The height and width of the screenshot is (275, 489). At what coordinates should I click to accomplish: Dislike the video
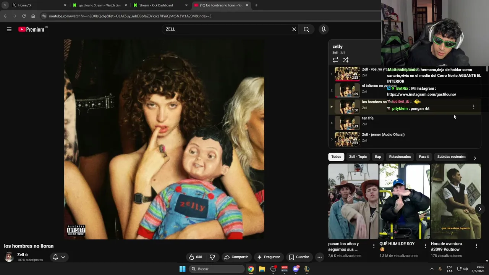[x=212, y=257]
